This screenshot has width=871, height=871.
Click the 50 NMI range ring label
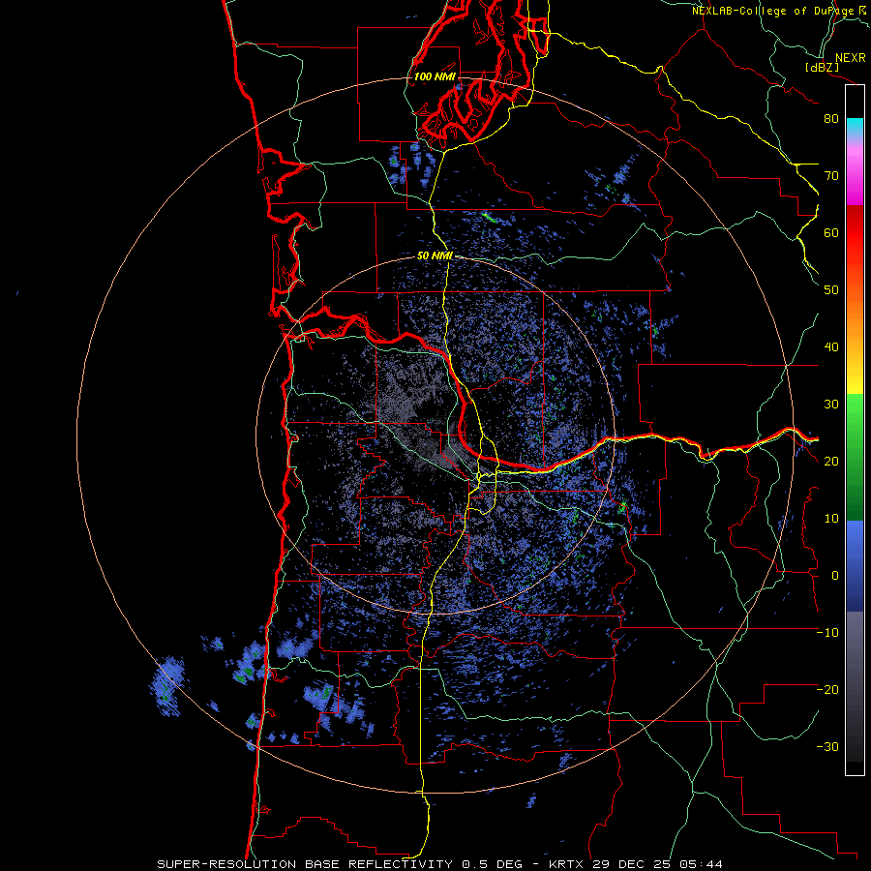pyautogui.click(x=435, y=256)
